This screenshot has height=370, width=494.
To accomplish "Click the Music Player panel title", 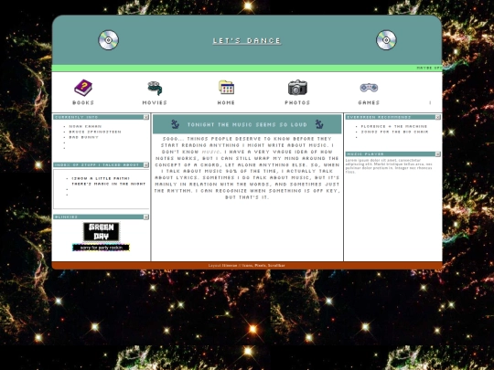I will (x=365, y=153).
